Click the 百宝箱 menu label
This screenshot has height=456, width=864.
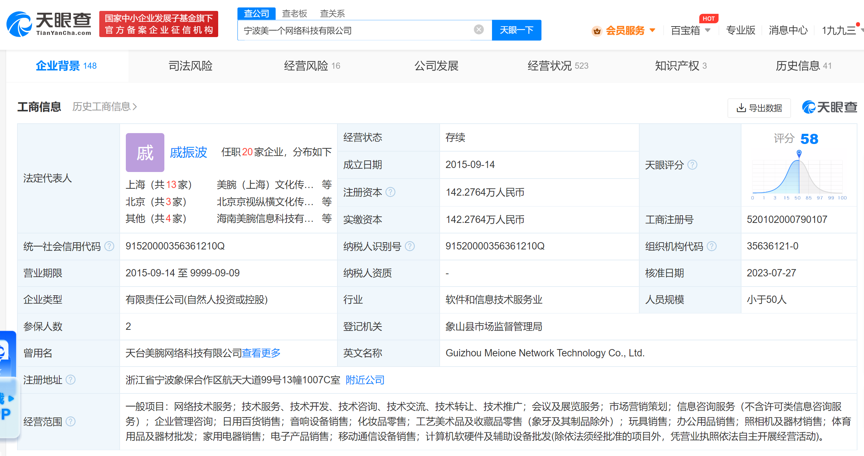pyautogui.click(x=685, y=30)
